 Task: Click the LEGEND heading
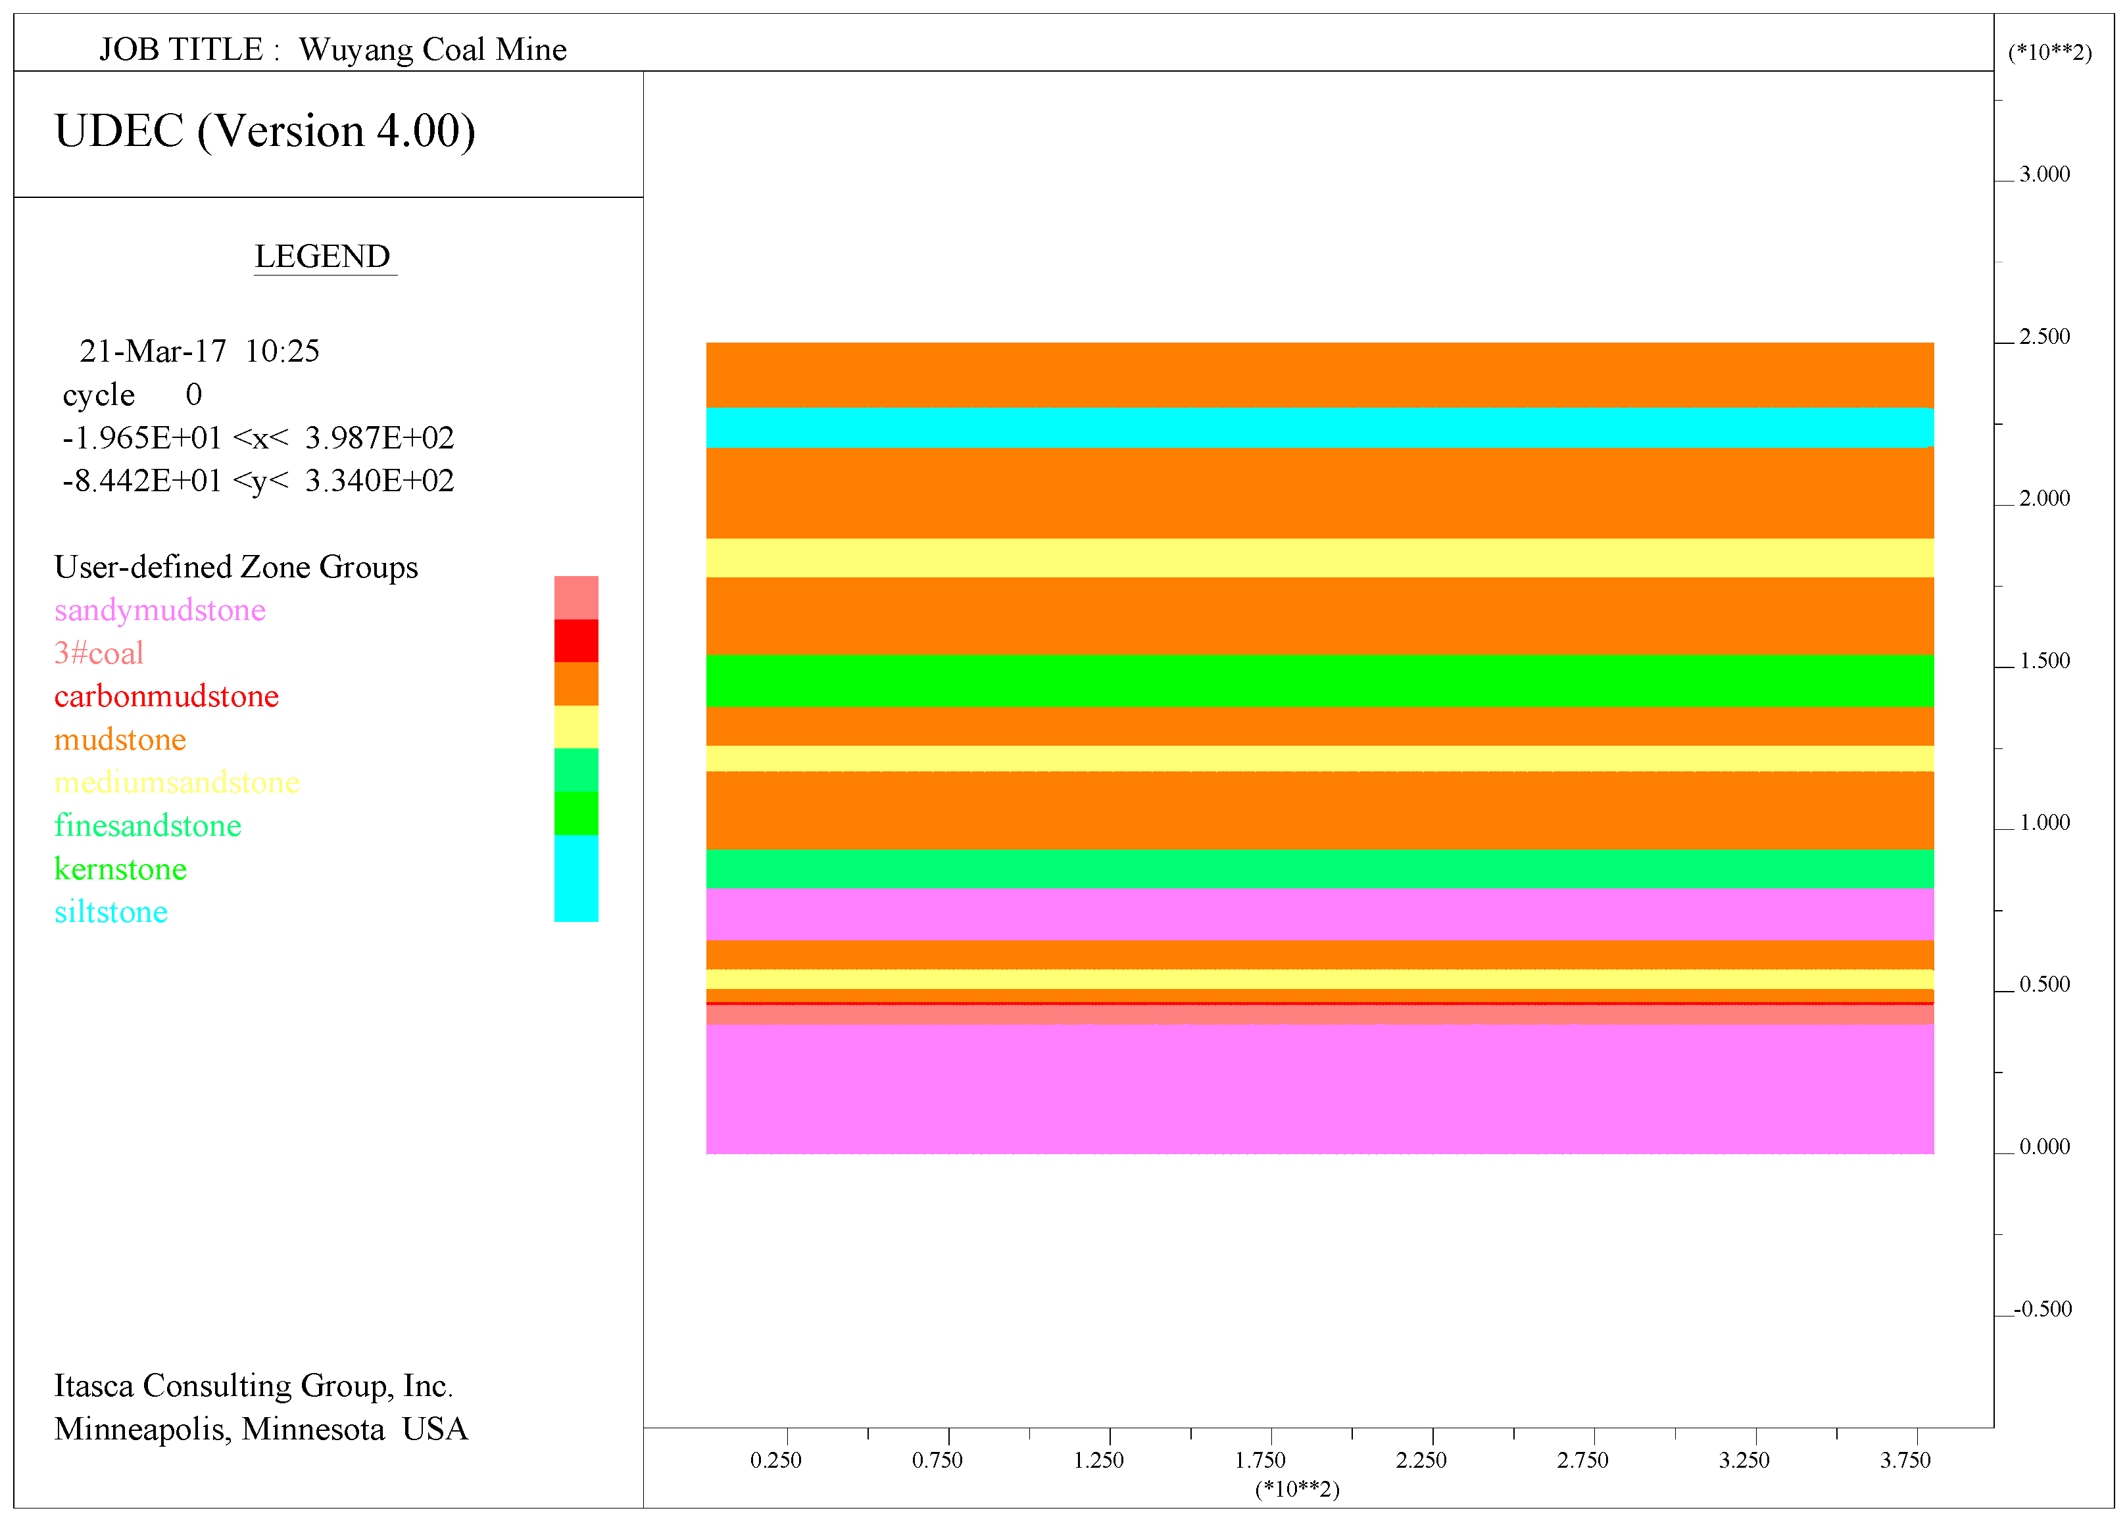coord(323,256)
